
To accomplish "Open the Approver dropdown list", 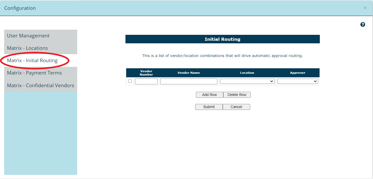I will (297, 82).
